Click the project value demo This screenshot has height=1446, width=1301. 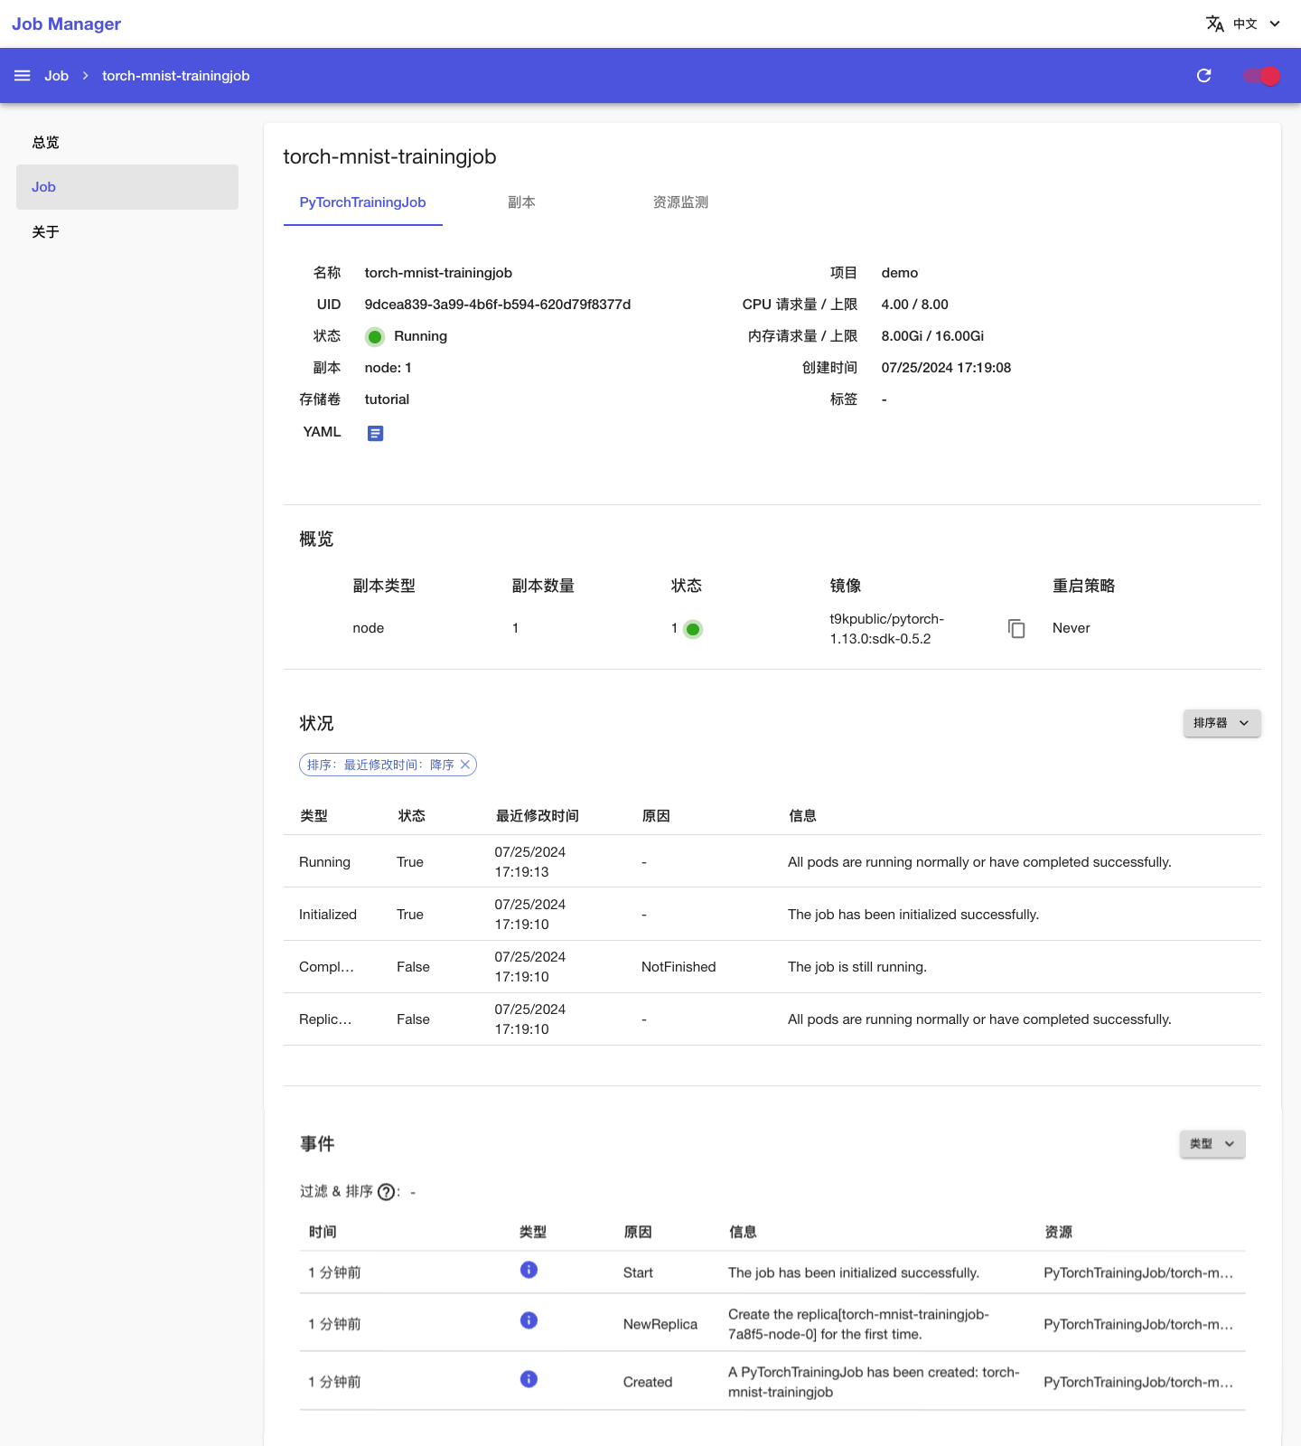[900, 273]
